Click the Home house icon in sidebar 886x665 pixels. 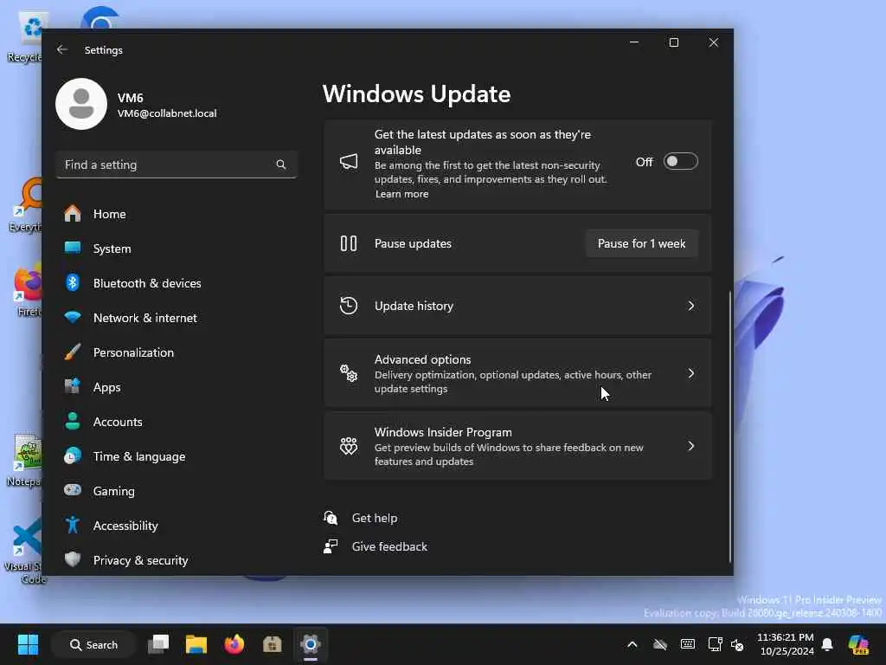coord(73,214)
